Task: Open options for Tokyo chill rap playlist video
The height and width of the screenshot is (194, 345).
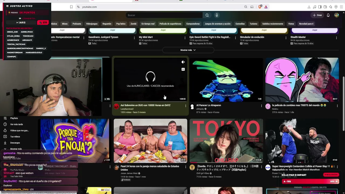Action: [261, 167]
